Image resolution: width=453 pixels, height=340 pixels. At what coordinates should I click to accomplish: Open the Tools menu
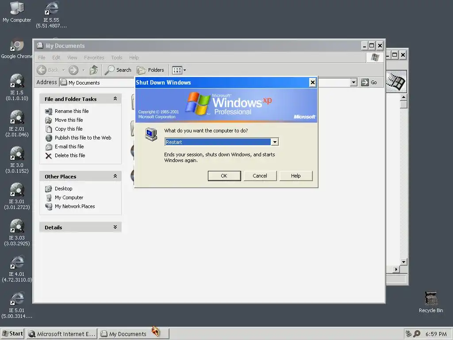tap(117, 58)
